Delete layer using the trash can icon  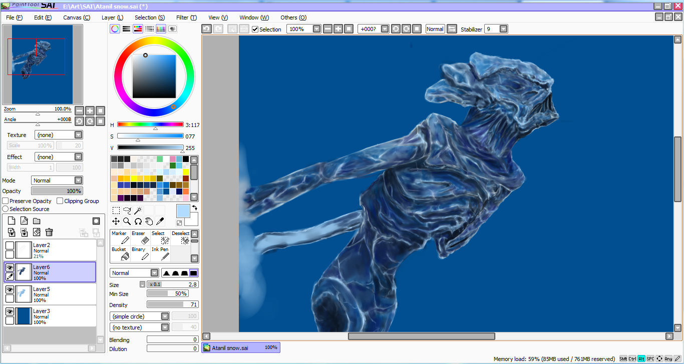point(49,232)
